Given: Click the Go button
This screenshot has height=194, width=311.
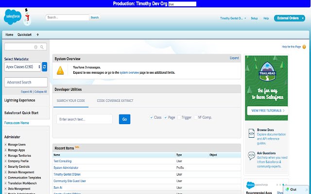Looking at the screenshot, I should pyautogui.click(x=124, y=119).
